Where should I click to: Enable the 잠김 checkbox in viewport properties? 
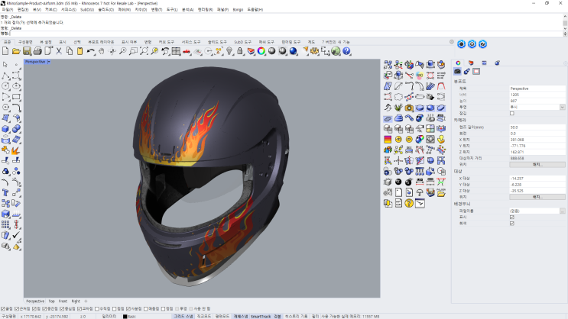[x=512, y=113]
